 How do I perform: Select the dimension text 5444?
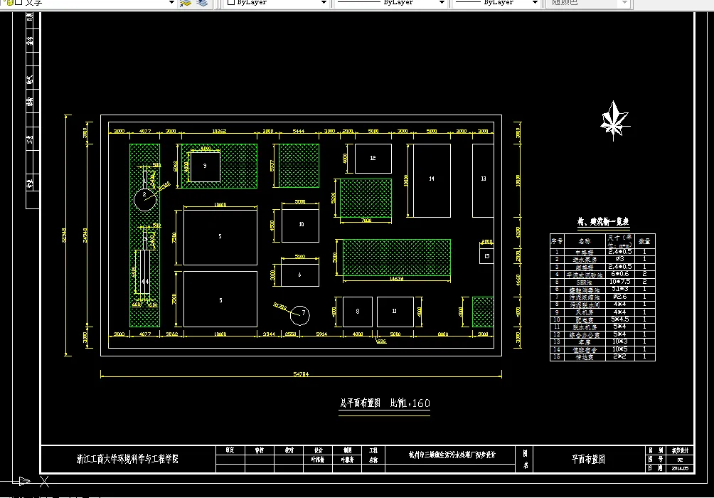(298, 131)
